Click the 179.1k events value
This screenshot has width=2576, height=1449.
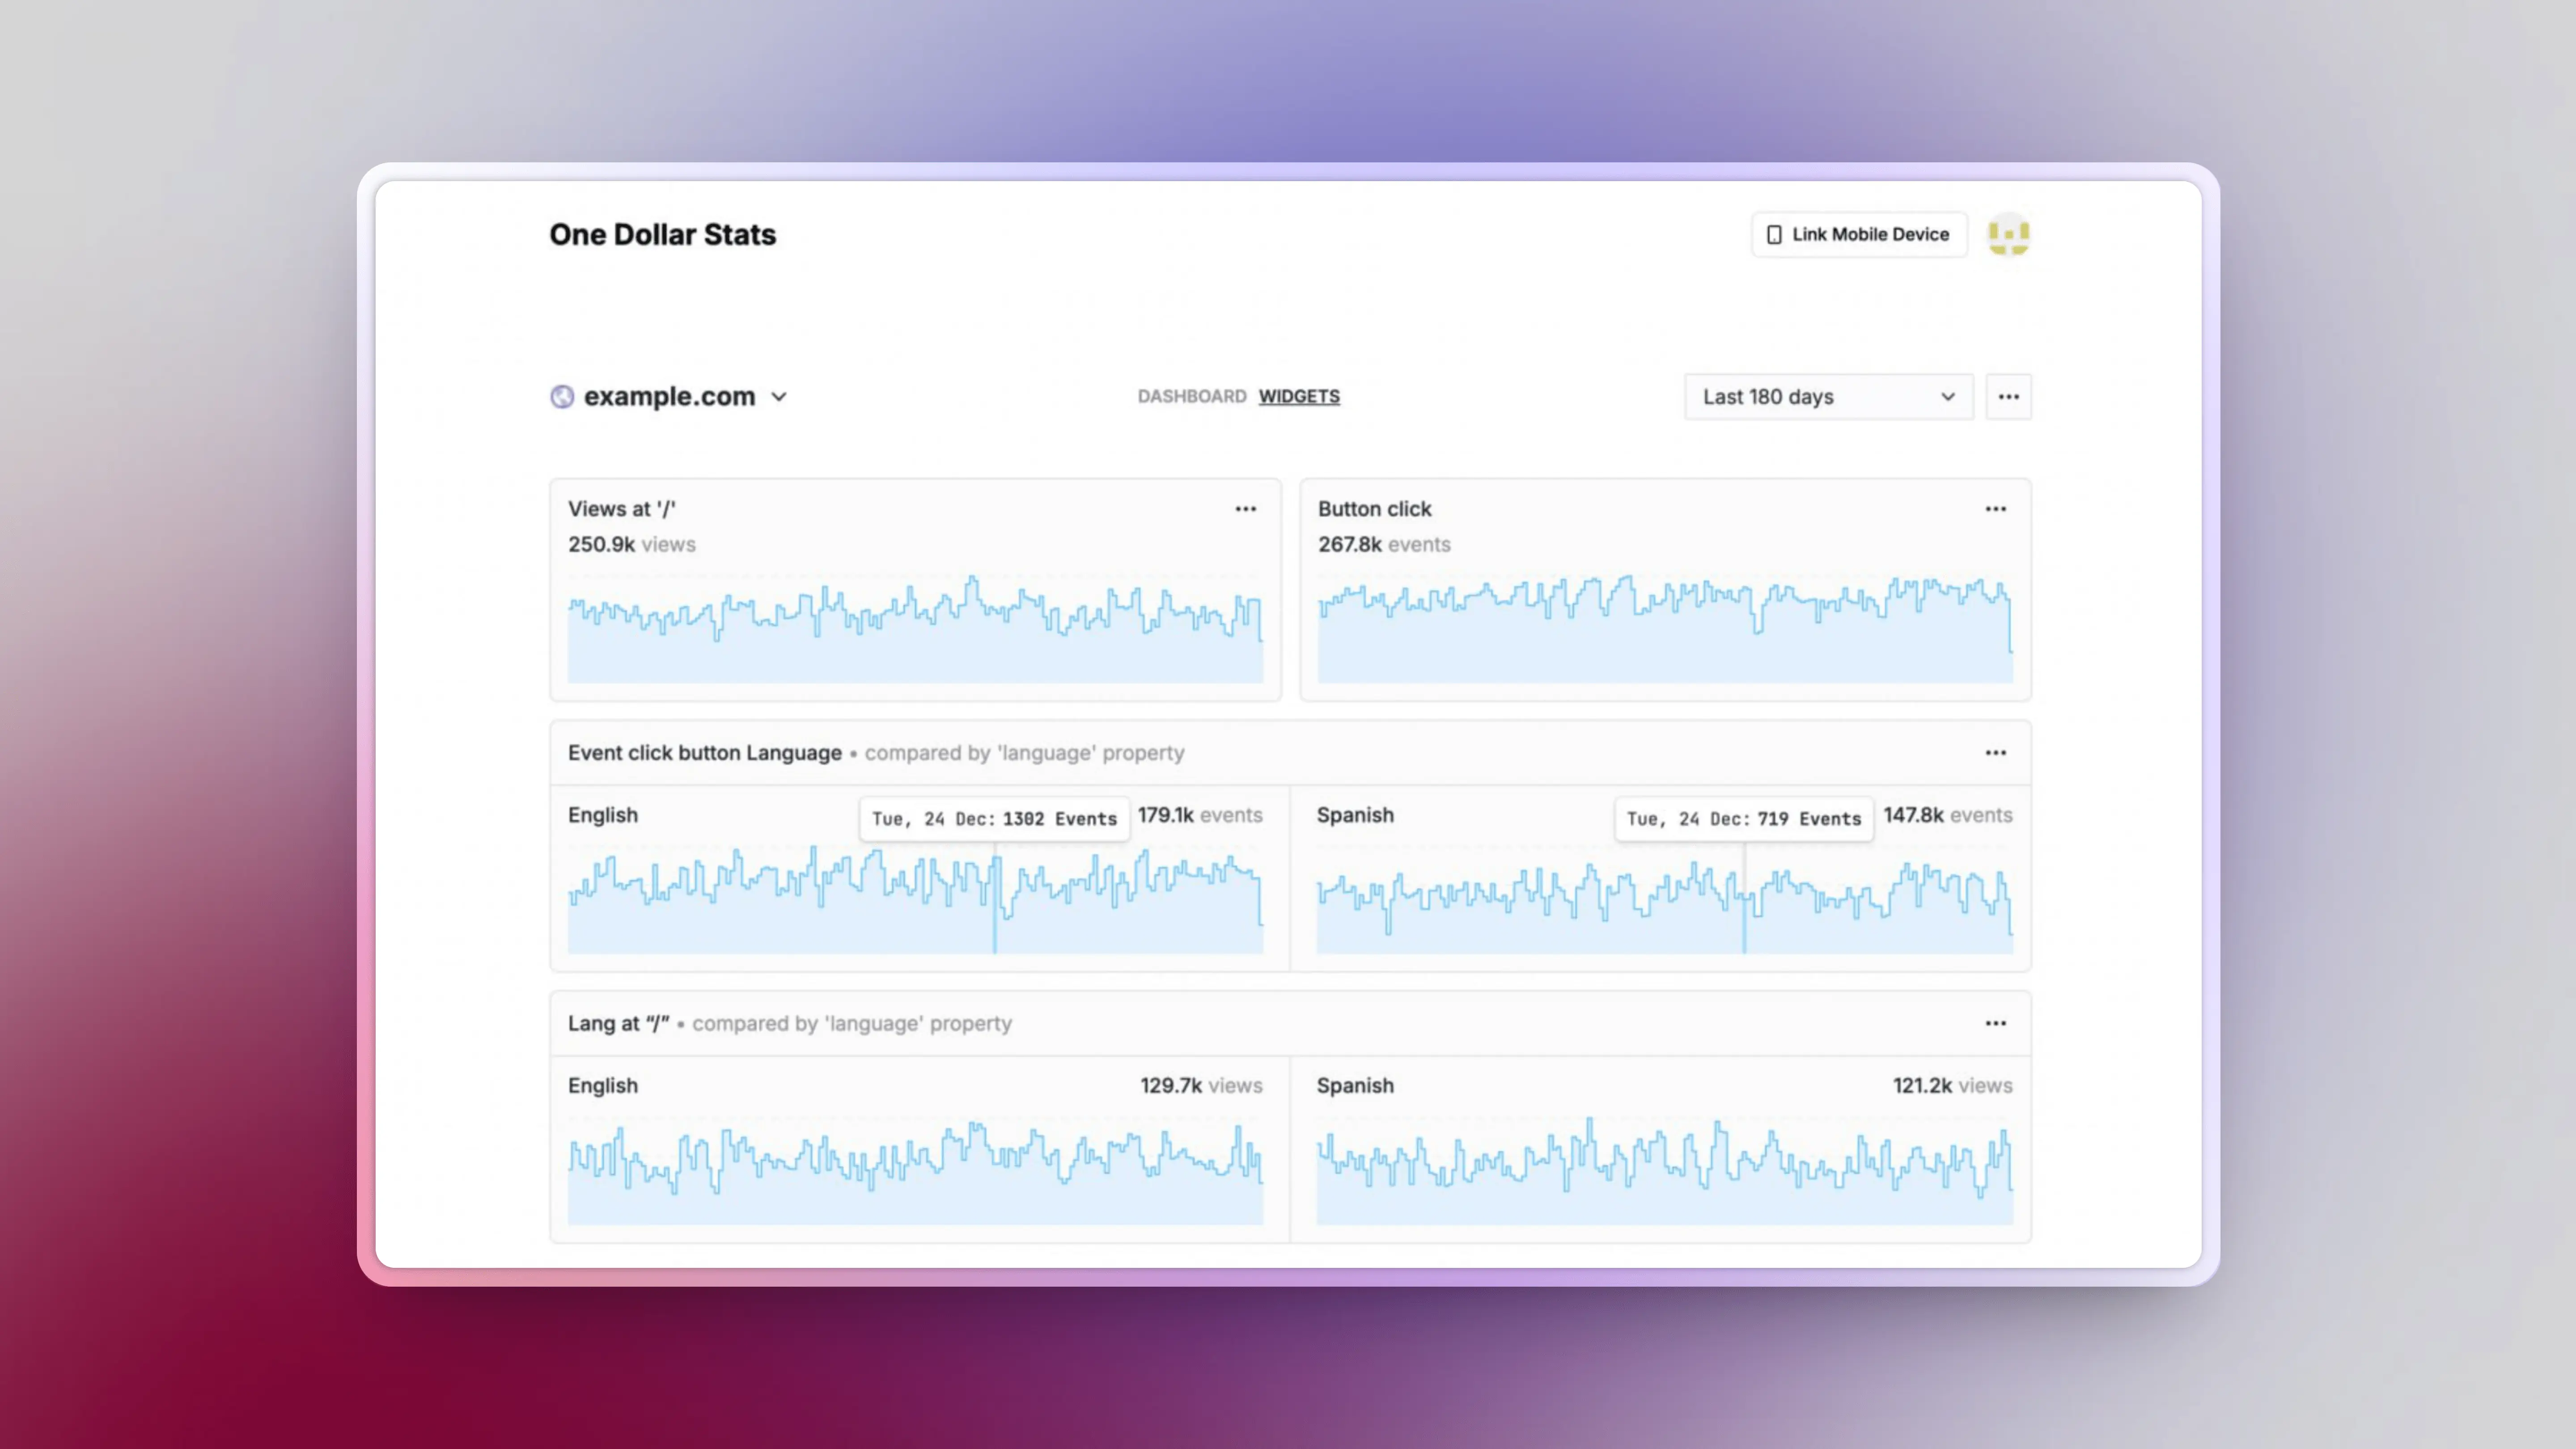1200,815
